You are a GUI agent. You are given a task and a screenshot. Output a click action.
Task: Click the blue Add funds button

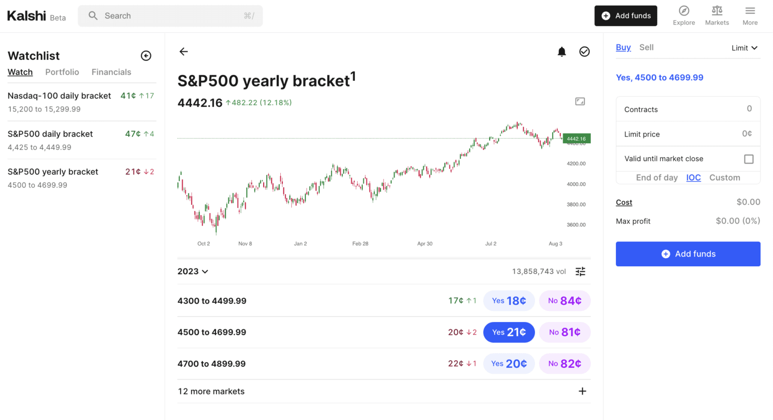click(688, 254)
